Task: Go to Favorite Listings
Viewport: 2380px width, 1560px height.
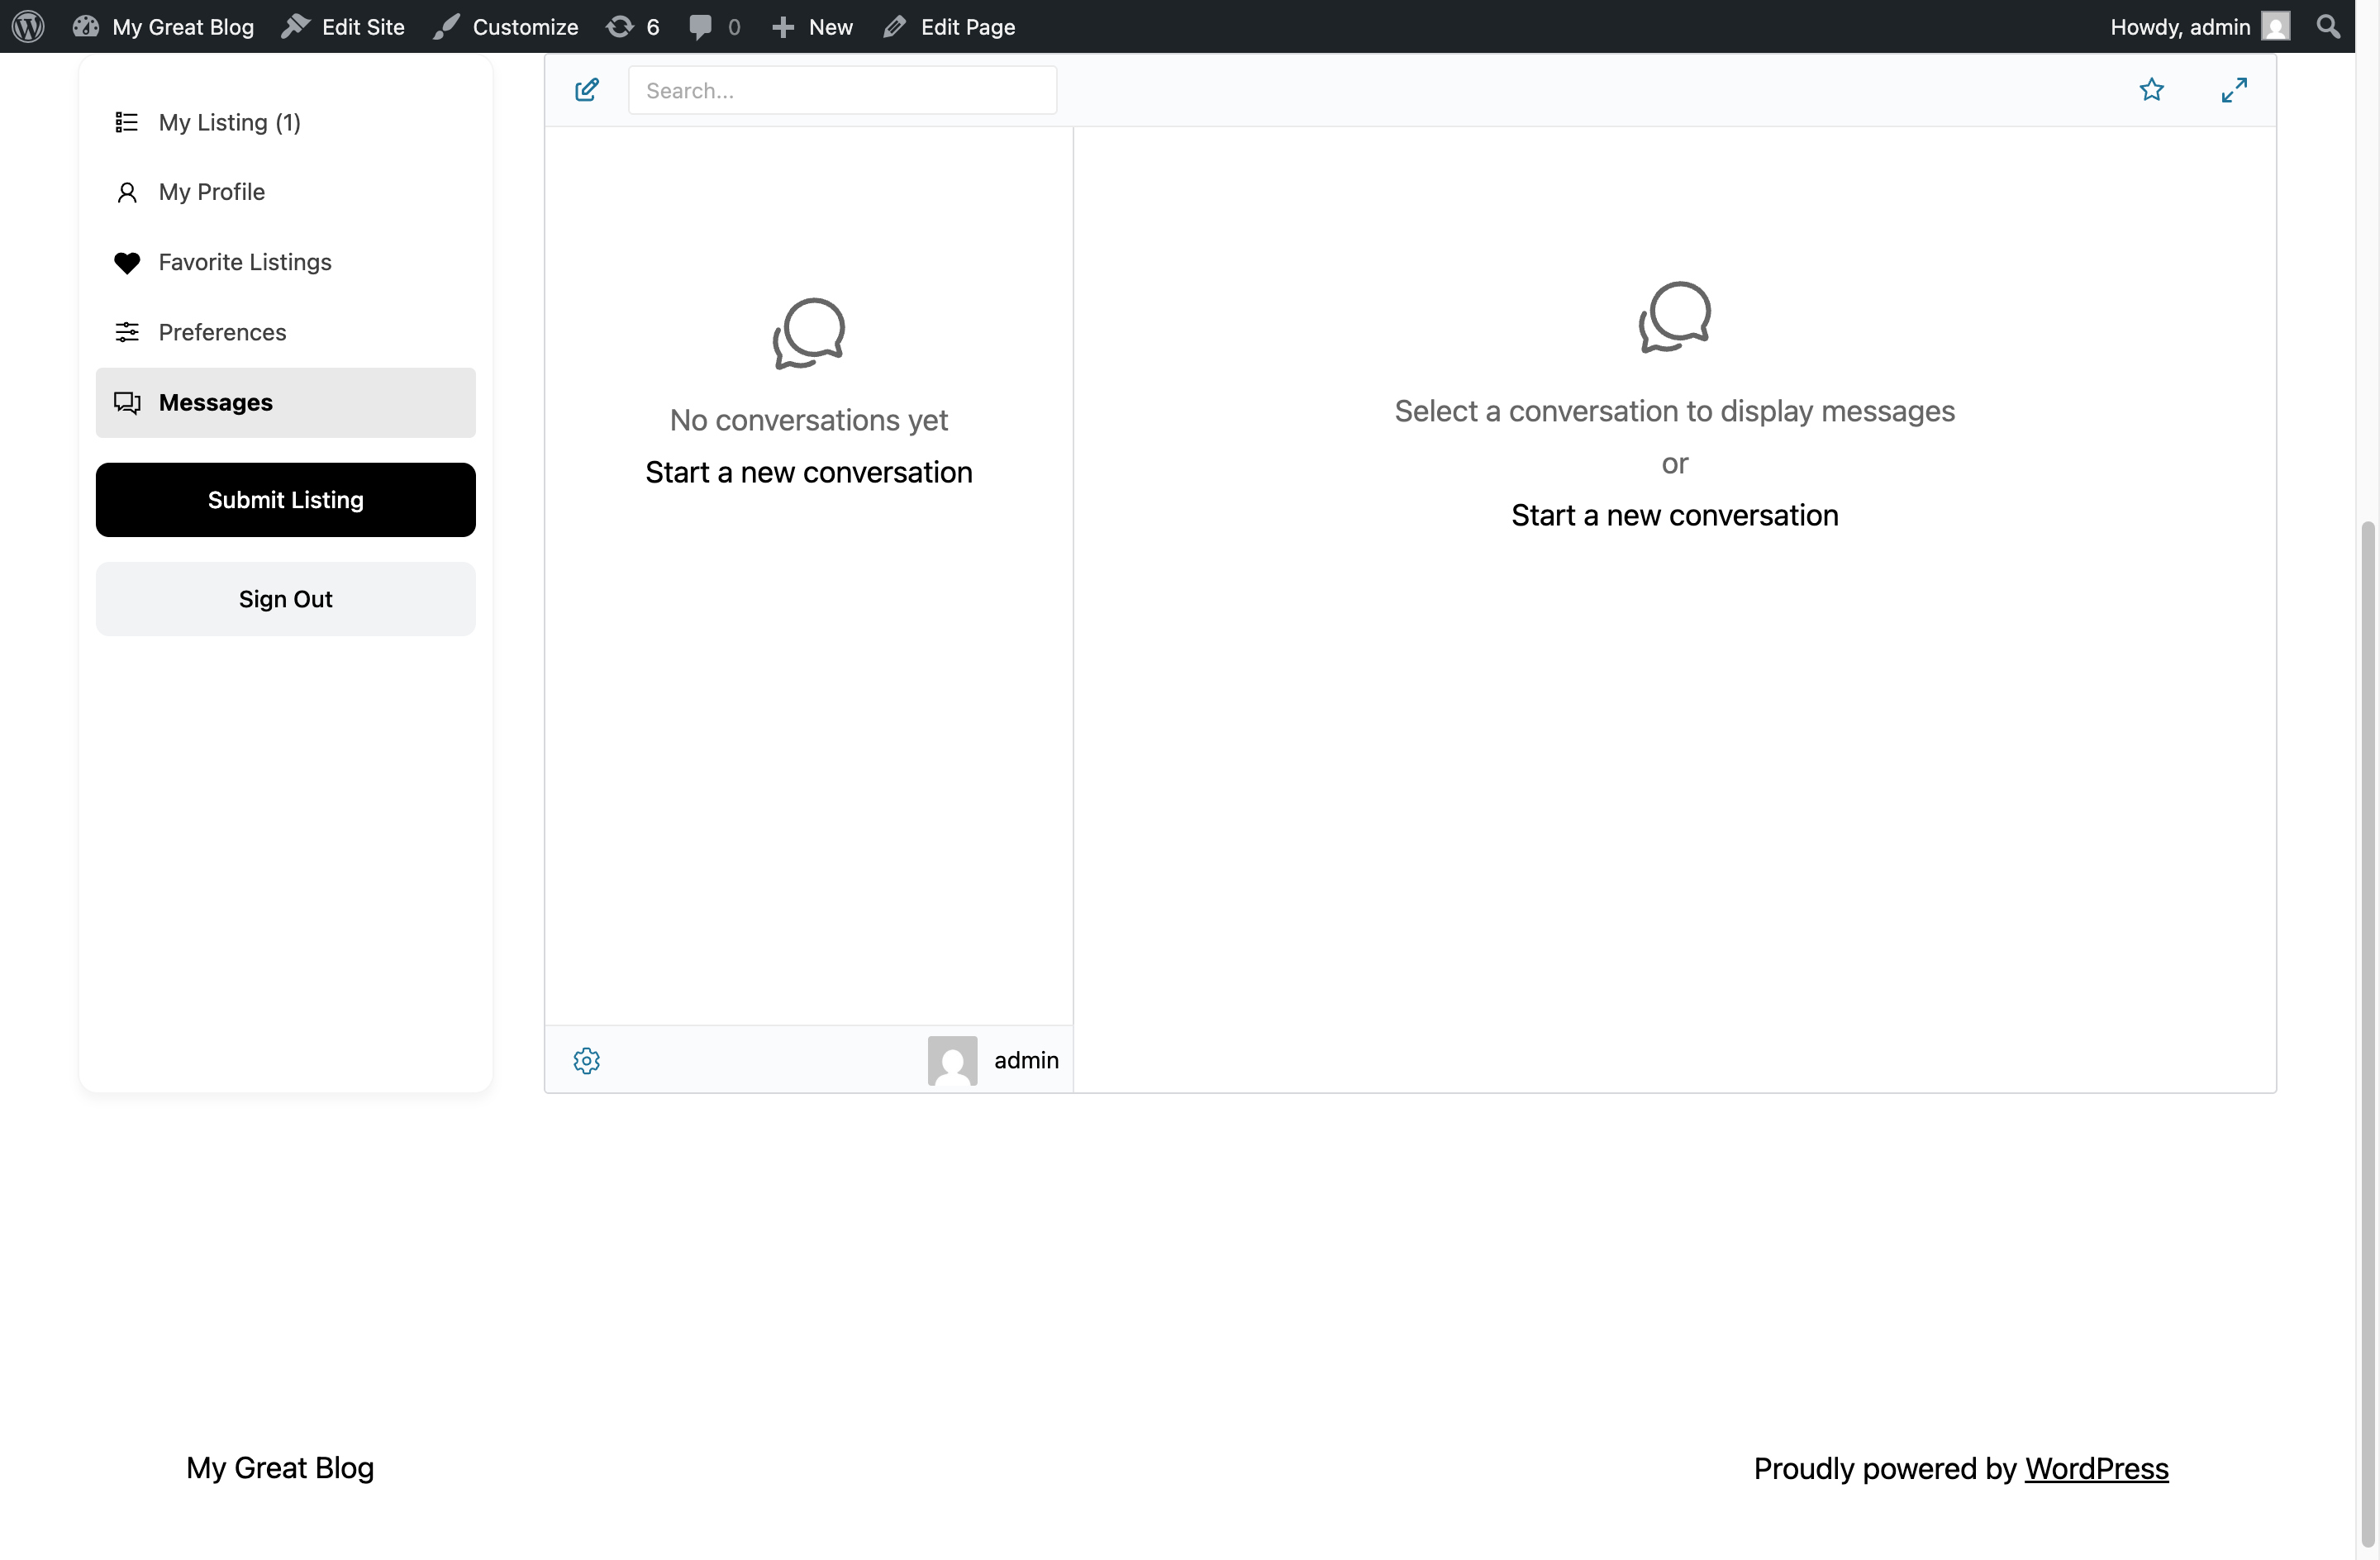Action: [286, 262]
